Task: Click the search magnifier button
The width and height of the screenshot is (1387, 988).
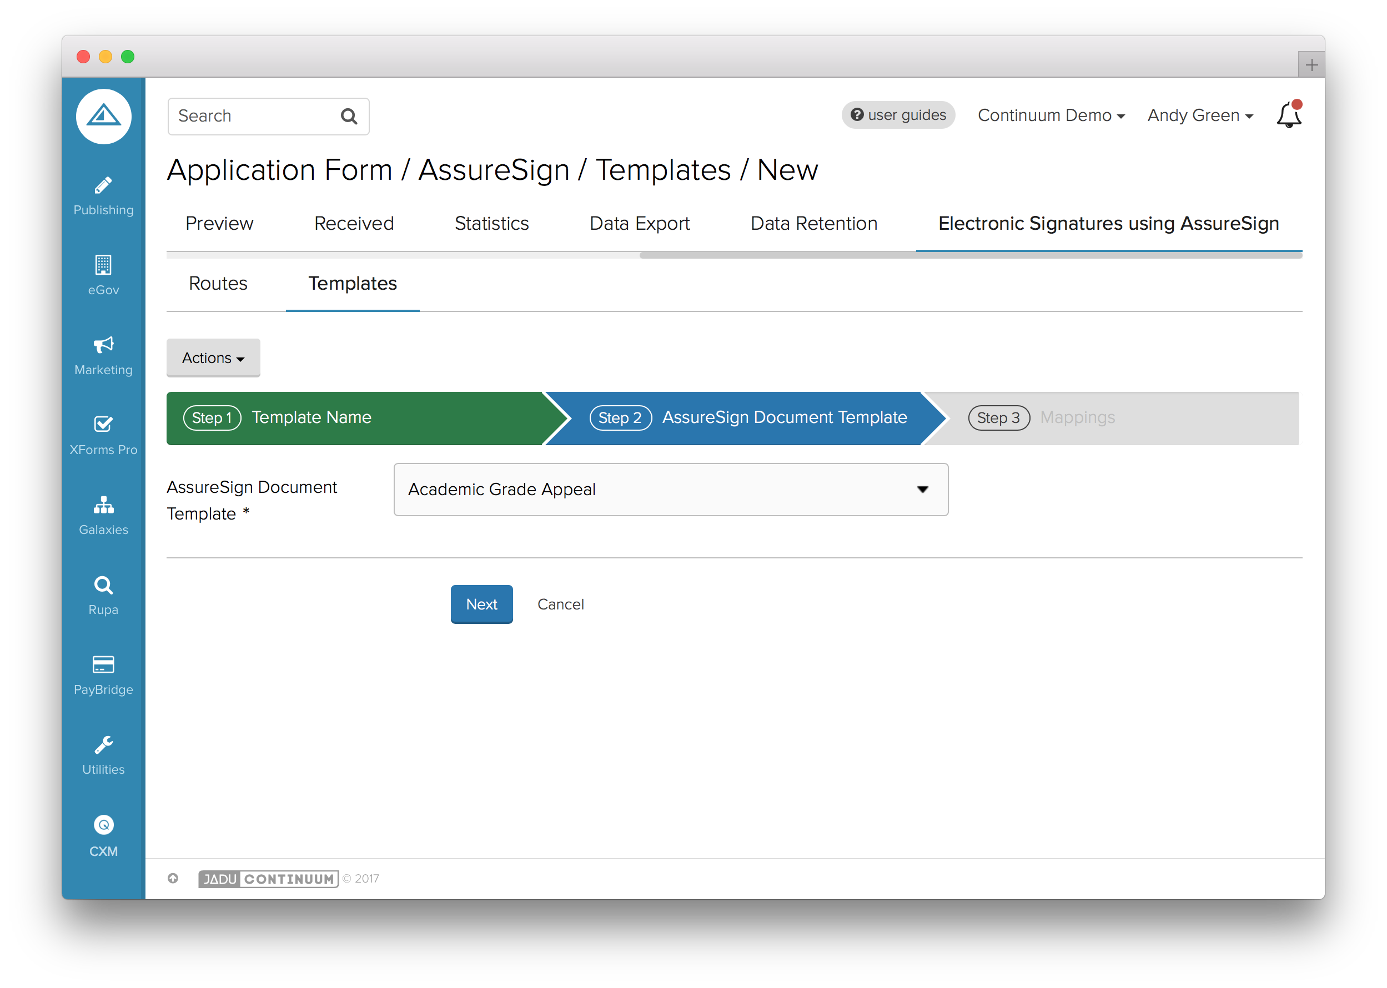Action: tap(349, 116)
